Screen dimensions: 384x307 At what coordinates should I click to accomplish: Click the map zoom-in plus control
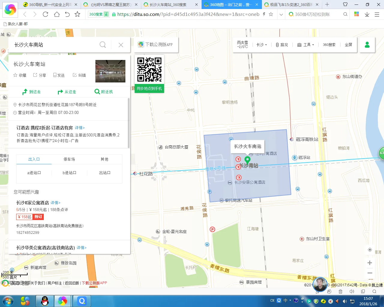point(369,263)
